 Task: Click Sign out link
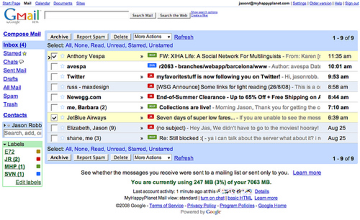(x=352, y=3)
